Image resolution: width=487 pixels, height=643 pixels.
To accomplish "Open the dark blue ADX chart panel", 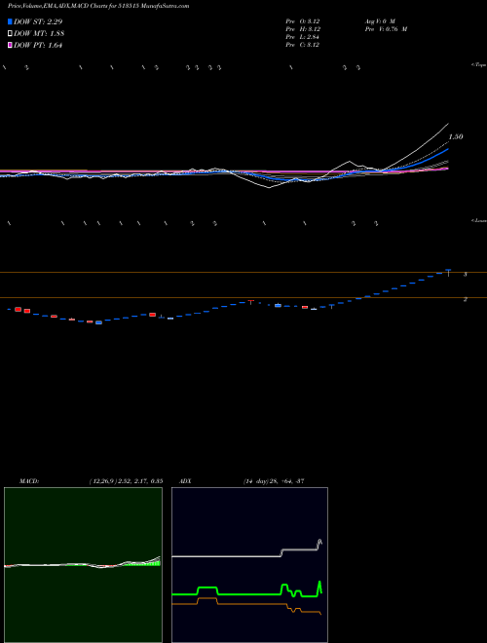I will pos(249,565).
